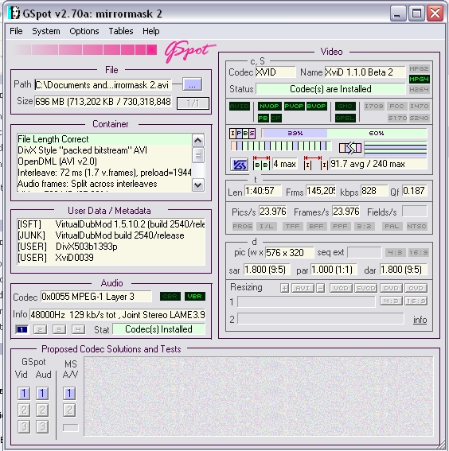This screenshot has width=449, height=451.
Task: Click the kbps field showing 828
Action: tap(374, 191)
